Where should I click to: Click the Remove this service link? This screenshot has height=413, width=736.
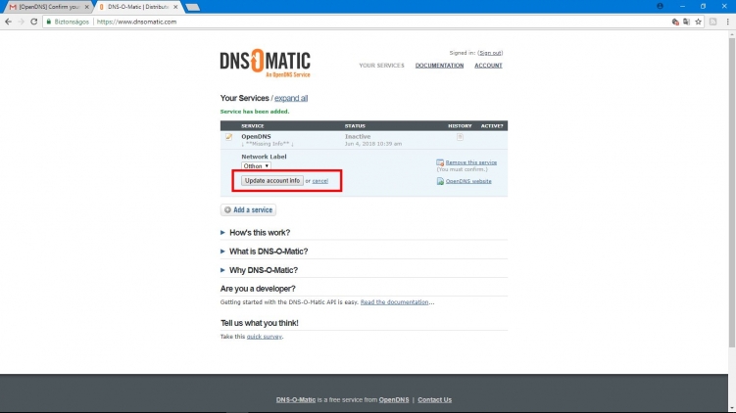pos(470,162)
